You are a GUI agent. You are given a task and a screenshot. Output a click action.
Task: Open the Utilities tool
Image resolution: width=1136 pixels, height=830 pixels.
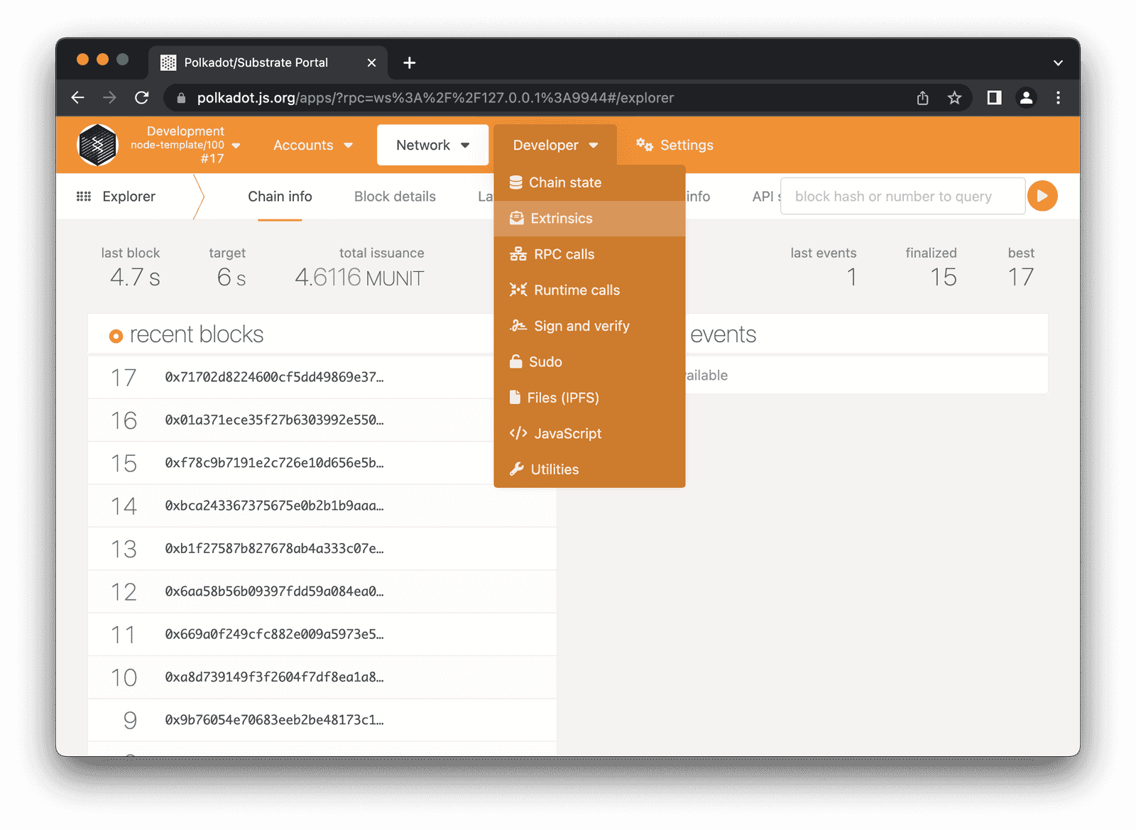pyautogui.click(x=555, y=469)
